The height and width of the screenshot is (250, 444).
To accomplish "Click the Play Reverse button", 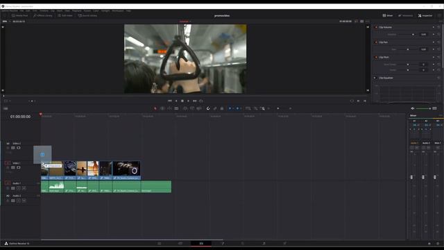I will pos(176,101).
